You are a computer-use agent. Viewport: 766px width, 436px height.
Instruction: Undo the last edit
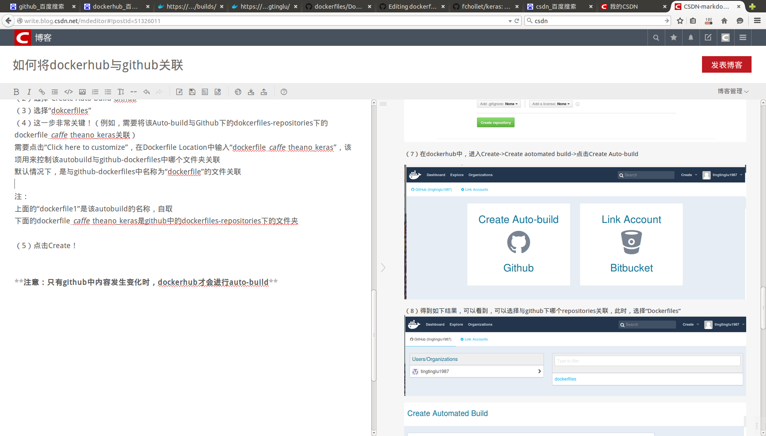coord(146,92)
